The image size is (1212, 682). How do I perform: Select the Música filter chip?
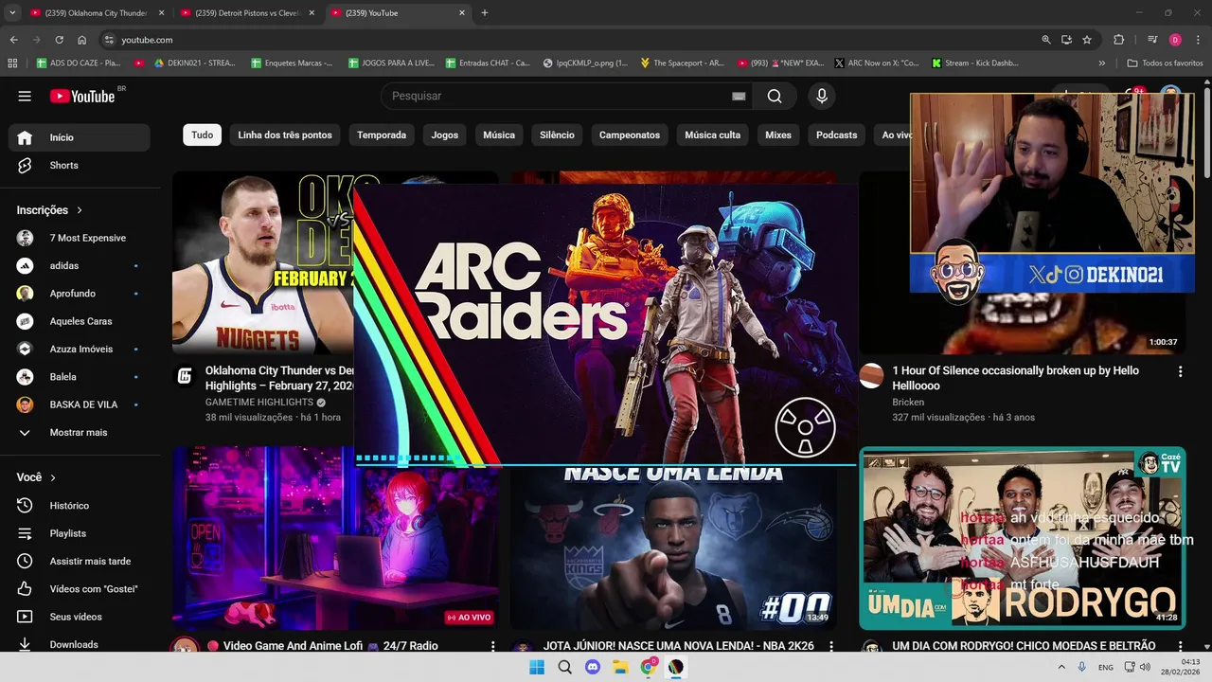point(499,135)
